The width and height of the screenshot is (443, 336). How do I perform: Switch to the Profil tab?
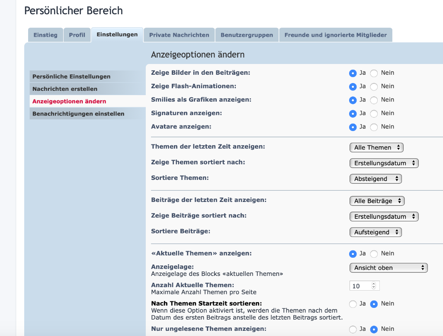(x=77, y=35)
